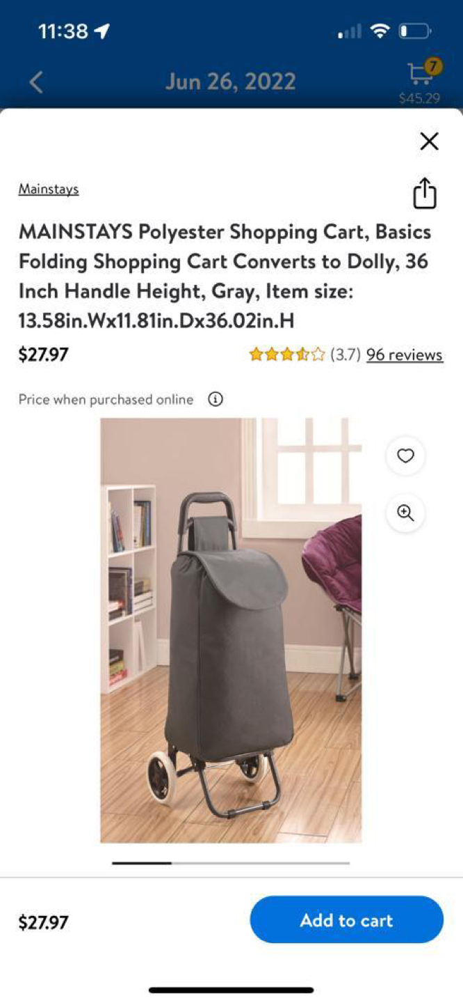Tap the share icon

pyautogui.click(x=425, y=193)
